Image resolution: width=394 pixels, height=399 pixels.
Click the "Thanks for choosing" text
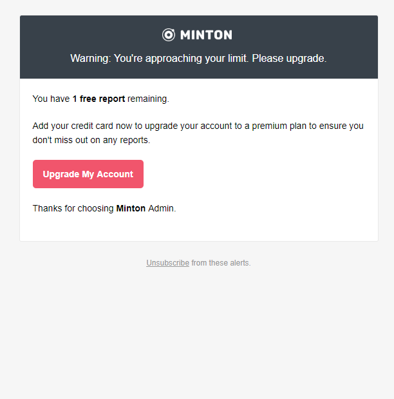73,209
